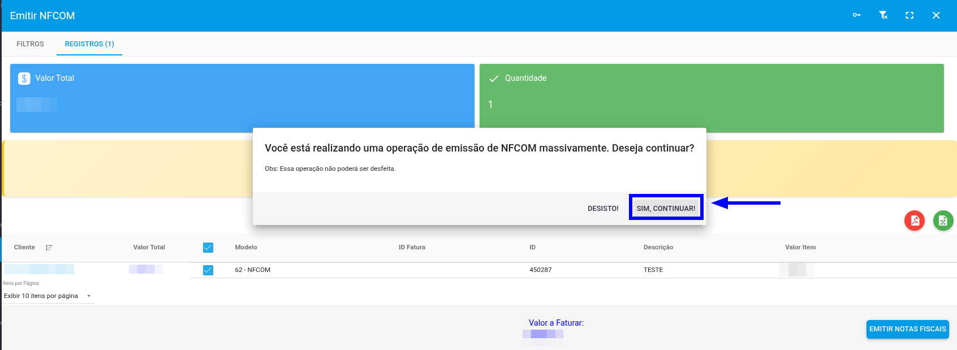Click the key icon in header

pyautogui.click(x=856, y=15)
